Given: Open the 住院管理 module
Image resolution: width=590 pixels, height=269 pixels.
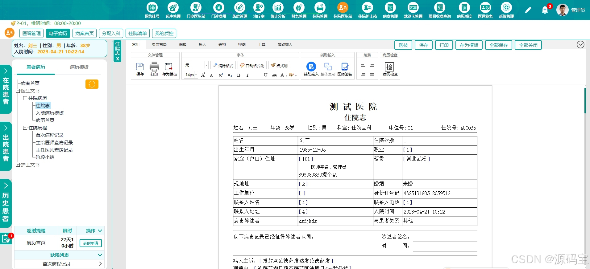Looking at the screenshot, I should coord(320,10).
